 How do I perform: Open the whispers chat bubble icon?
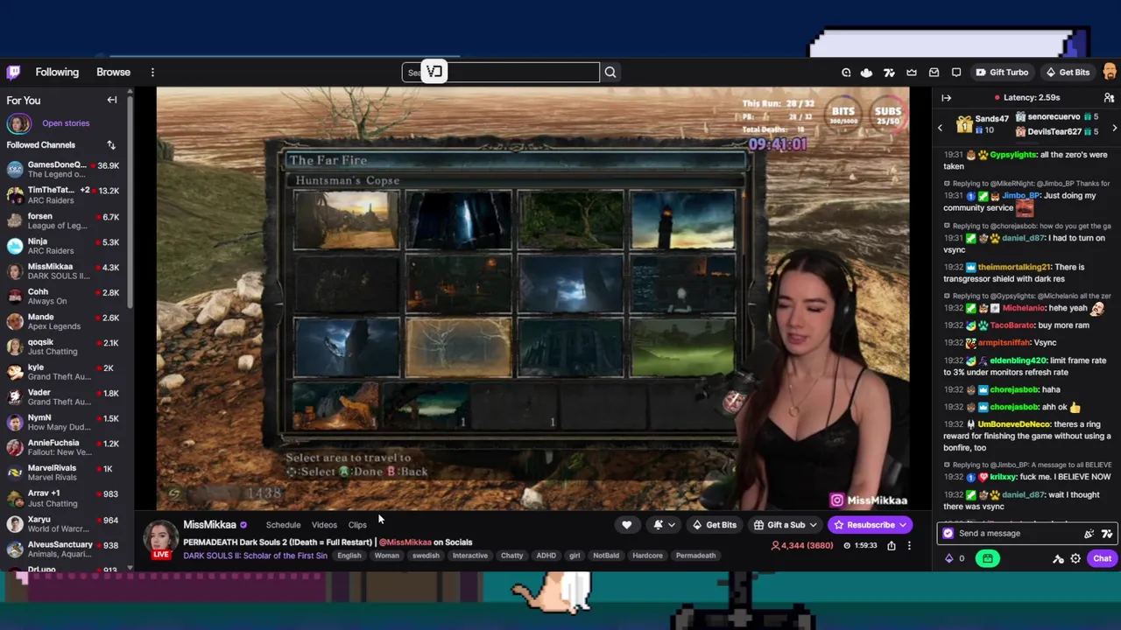(956, 73)
